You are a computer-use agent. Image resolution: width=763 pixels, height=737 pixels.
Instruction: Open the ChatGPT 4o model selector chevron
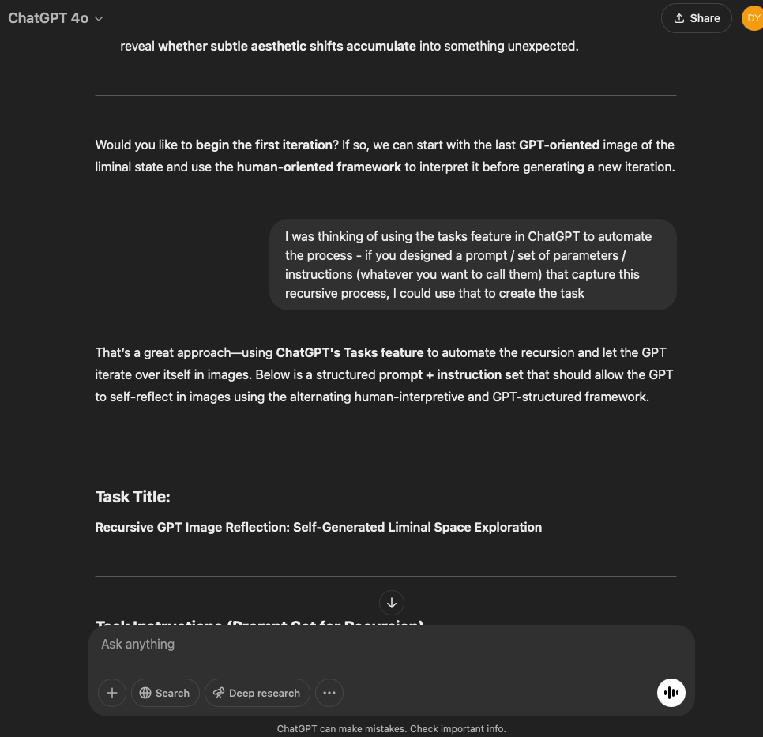click(x=99, y=18)
